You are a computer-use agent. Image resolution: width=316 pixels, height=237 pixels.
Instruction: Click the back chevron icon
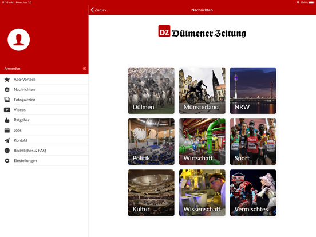coord(92,10)
